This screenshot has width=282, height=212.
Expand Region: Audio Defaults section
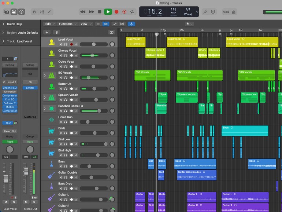pyautogui.click(x=3, y=33)
